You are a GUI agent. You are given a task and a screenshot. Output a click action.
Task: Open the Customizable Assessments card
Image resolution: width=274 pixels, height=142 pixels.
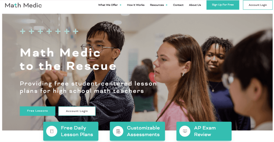pos(137,131)
